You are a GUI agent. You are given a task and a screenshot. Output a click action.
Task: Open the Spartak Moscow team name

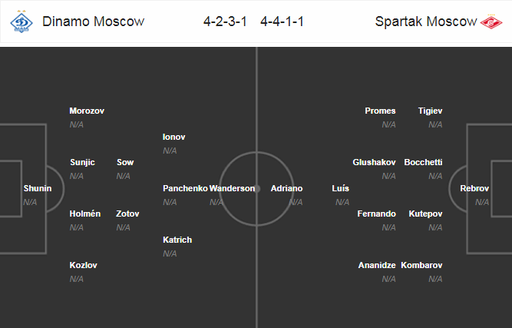pyautogui.click(x=426, y=22)
